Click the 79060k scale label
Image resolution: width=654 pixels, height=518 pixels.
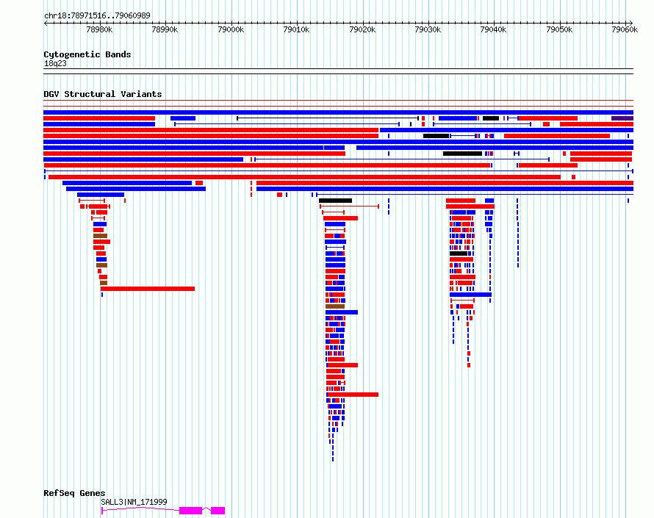(625, 29)
